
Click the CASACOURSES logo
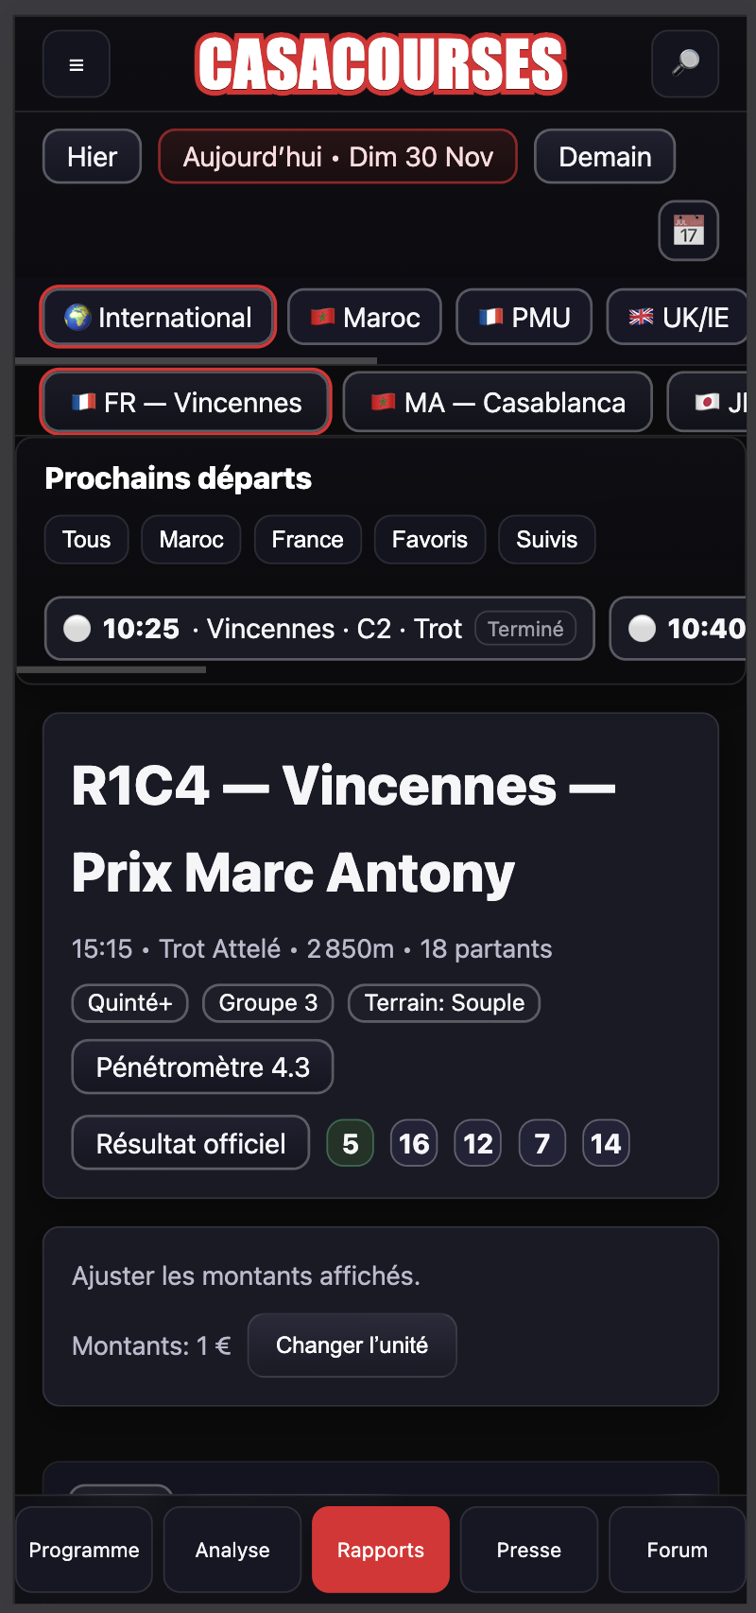[381, 64]
